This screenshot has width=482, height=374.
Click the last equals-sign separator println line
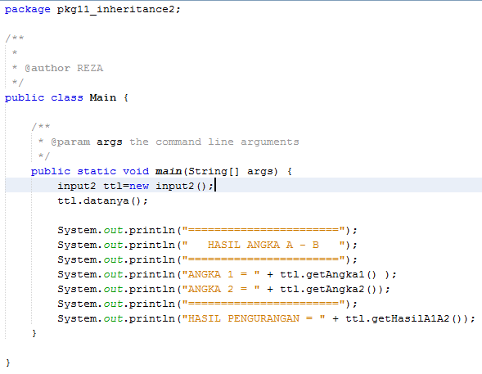click(208, 304)
